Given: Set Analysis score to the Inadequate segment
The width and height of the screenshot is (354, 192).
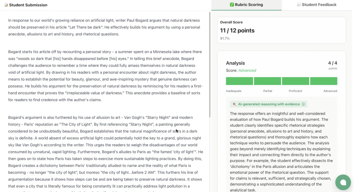Looking at the screenshot, I should [239, 81].
